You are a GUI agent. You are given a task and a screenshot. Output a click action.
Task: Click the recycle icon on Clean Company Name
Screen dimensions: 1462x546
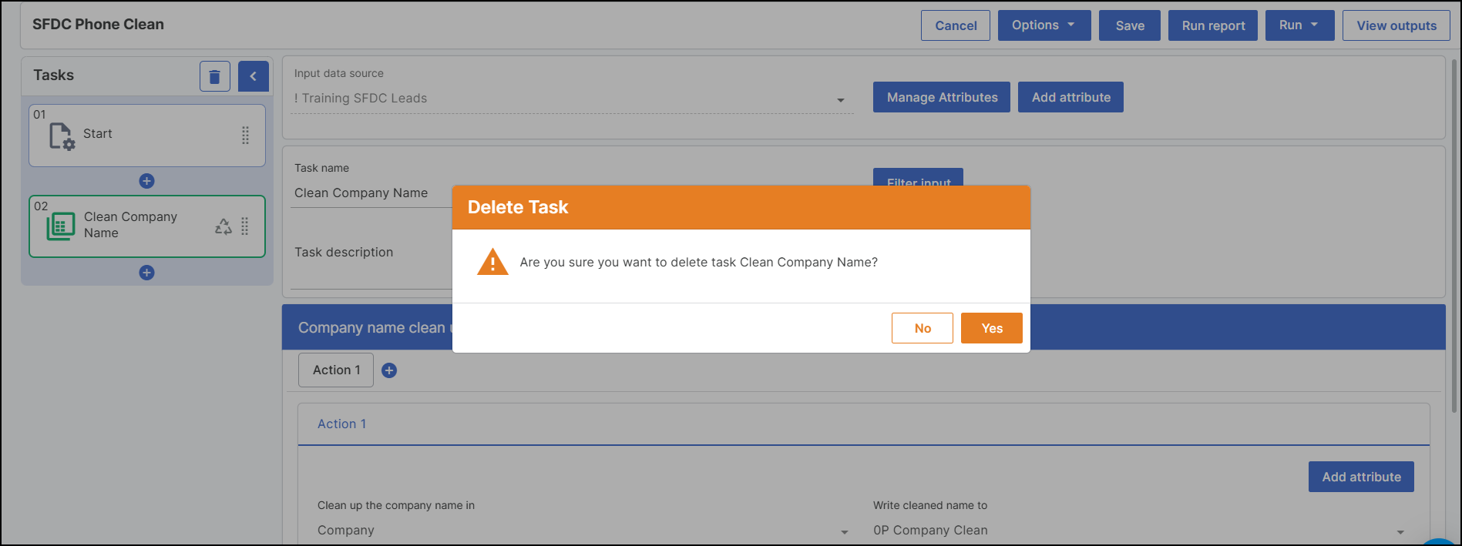click(224, 226)
